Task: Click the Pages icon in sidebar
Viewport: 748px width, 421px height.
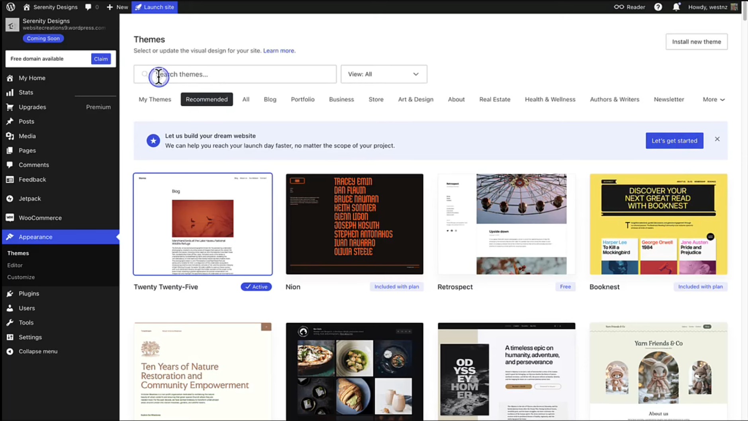Action: tap(10, 150)
